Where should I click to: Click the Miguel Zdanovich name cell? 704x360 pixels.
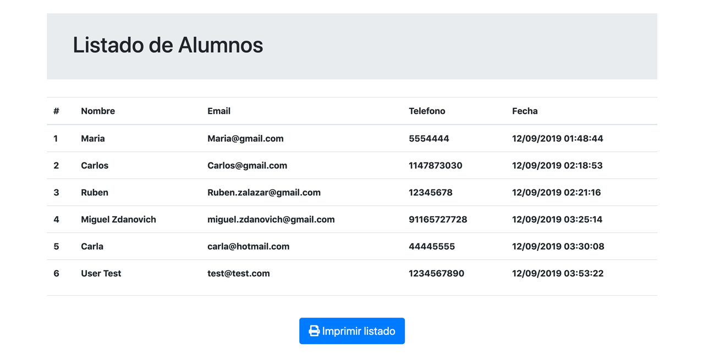(118, 220)
